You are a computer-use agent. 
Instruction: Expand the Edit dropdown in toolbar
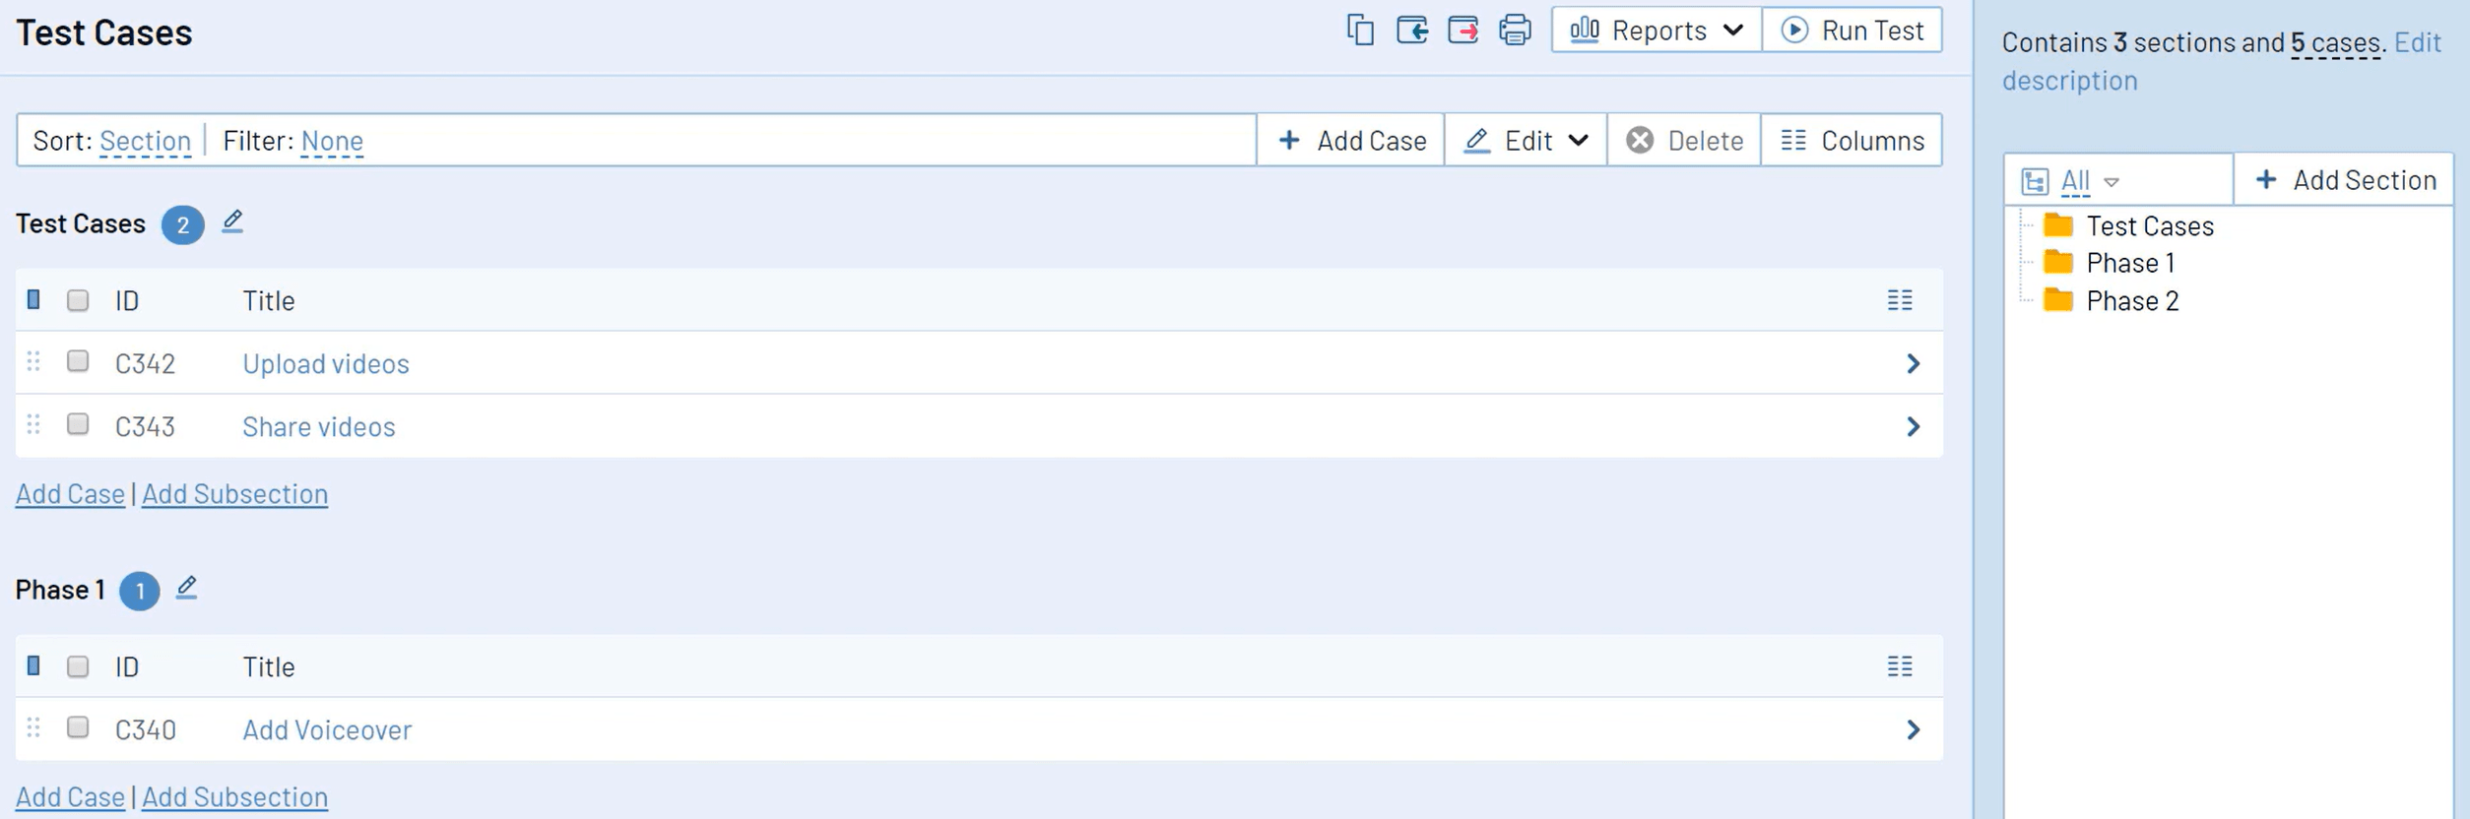point(1526,141)
